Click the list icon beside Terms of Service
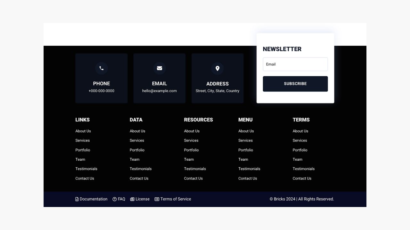 coord(157,199)
